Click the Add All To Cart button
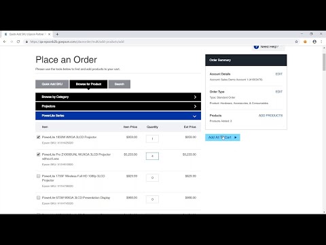This screenshot has width=326, height=245. coord(223,137)
